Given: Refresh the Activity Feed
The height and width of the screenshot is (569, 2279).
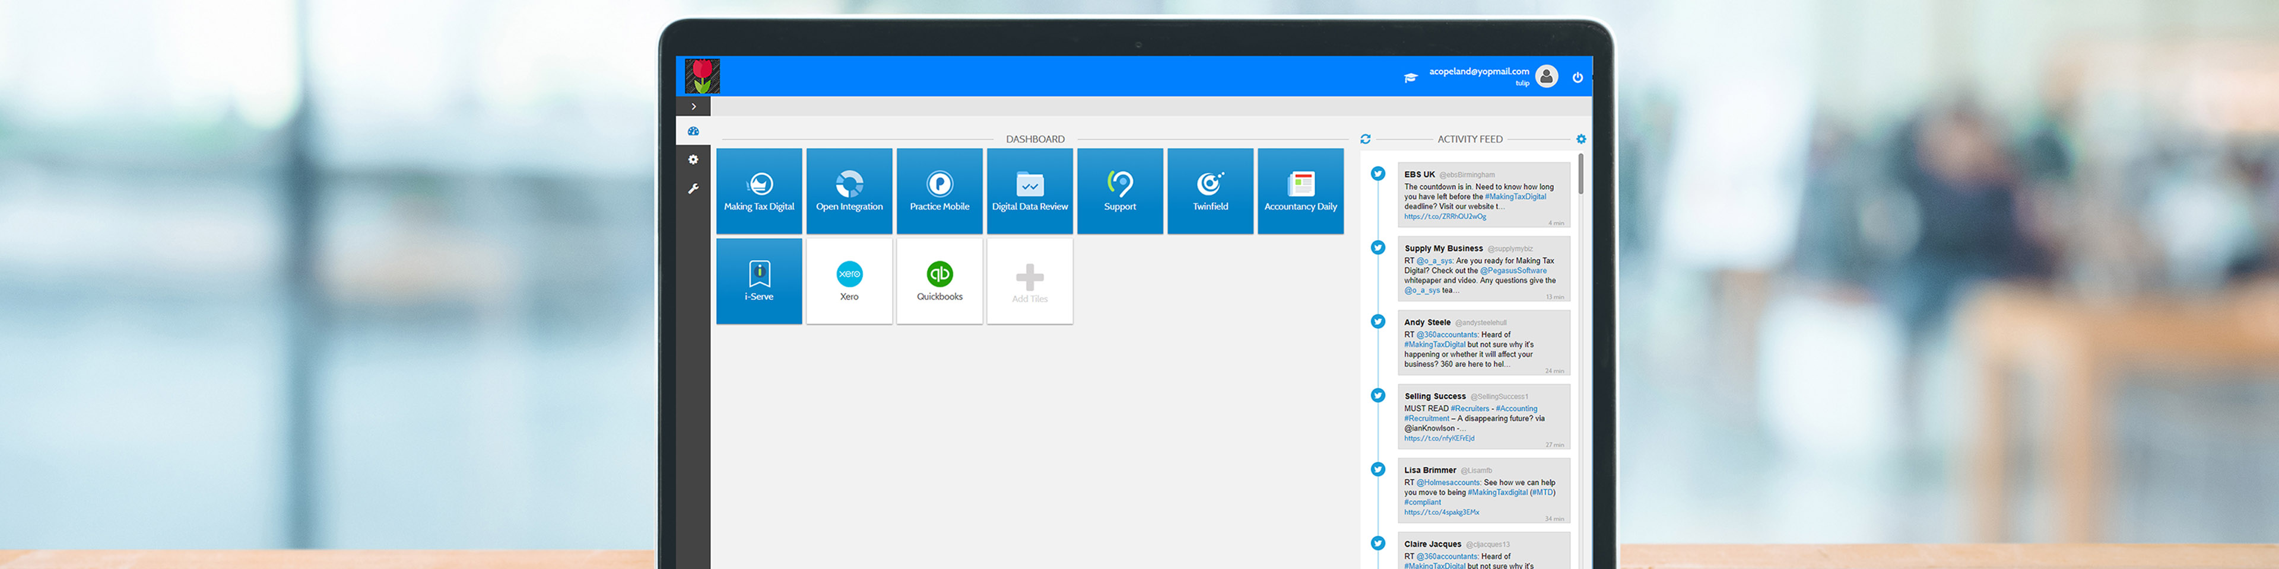Looking at the screenshot, I should click(1365, 140).
